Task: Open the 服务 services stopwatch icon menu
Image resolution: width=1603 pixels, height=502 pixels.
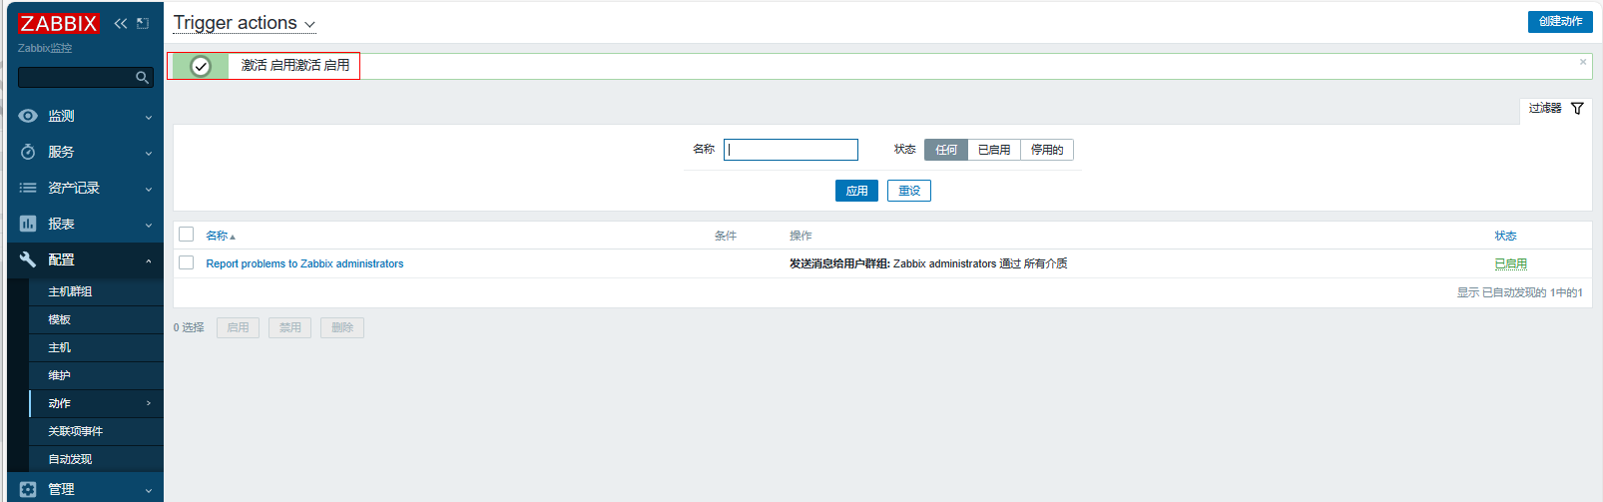Action: tap(28, 152)
